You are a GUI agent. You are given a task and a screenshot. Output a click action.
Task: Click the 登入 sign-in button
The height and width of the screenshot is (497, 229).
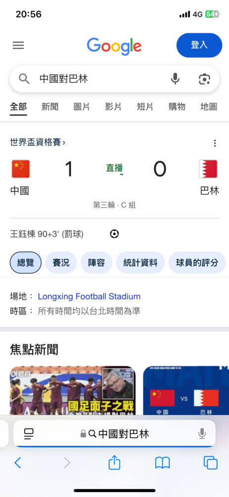tap(199, 45)
